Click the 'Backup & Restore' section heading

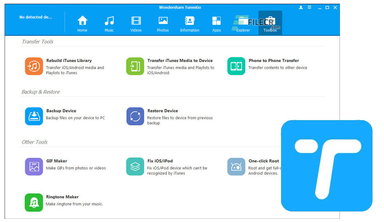coord(41,92)
